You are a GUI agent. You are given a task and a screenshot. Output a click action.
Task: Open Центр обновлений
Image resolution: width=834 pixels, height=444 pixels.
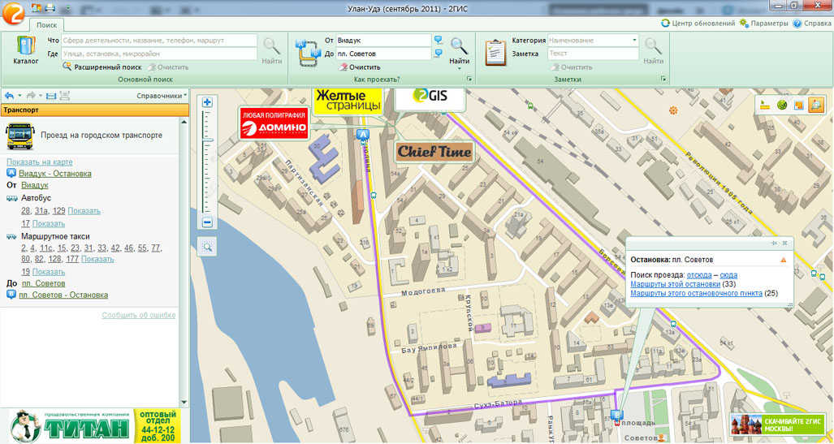pyautogui.click(x=698, y=24)
